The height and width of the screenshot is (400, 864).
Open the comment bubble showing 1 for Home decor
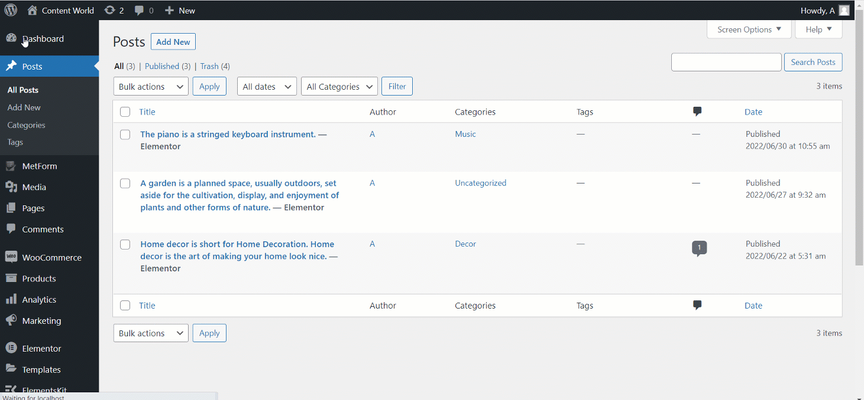tap(699, 248)
